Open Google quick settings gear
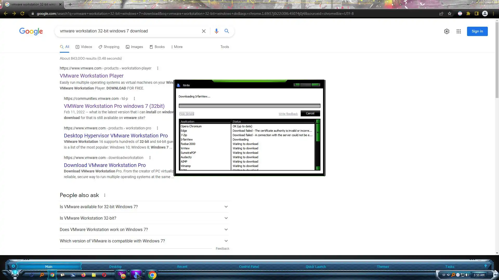 447,31
